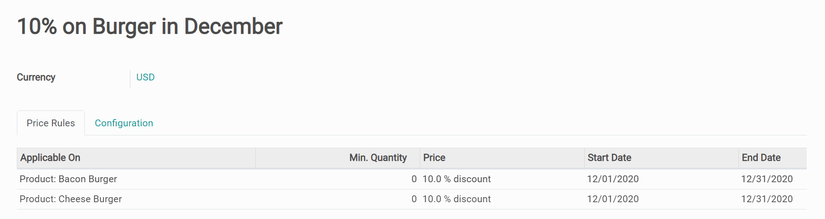Screen dimensions: 825x219
Task: Open the Price Rules tab
Action: [x=51, y=123]
